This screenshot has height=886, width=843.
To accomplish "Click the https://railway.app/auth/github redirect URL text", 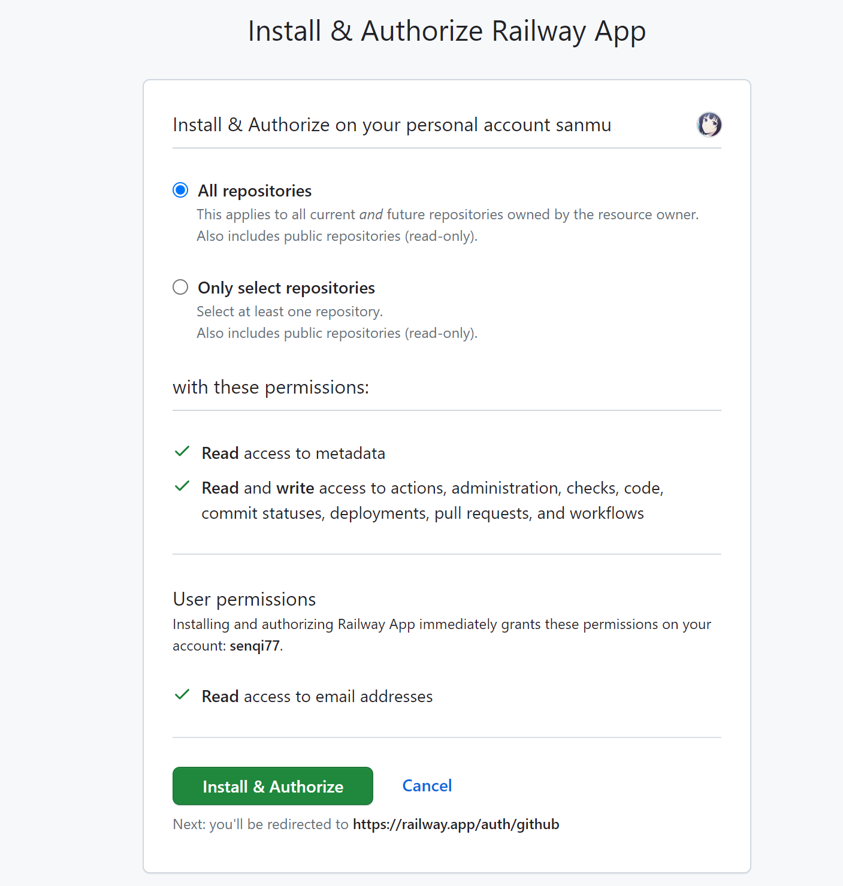I will point(456,824).
